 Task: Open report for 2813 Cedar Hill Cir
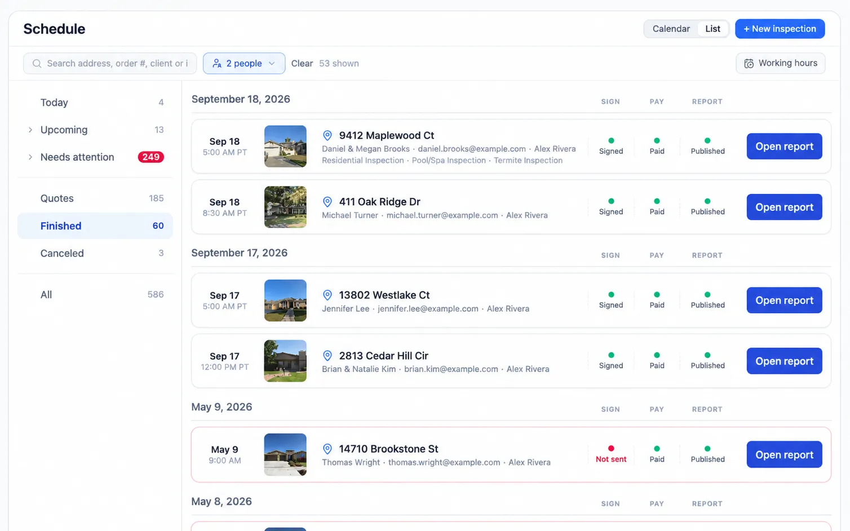tap(784, 361)
